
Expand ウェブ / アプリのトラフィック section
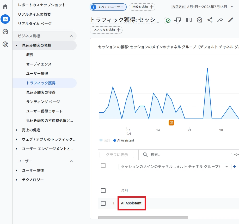[16, 139]
